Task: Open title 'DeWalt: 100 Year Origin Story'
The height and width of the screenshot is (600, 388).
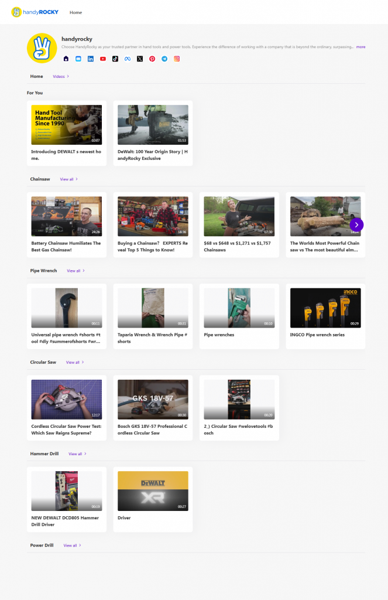Action: coord(153,155)
